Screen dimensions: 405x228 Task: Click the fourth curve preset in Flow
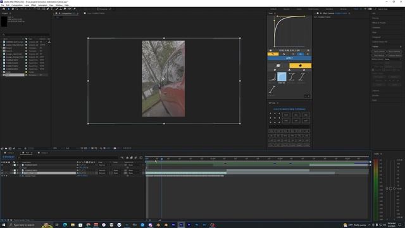point(301,77)
